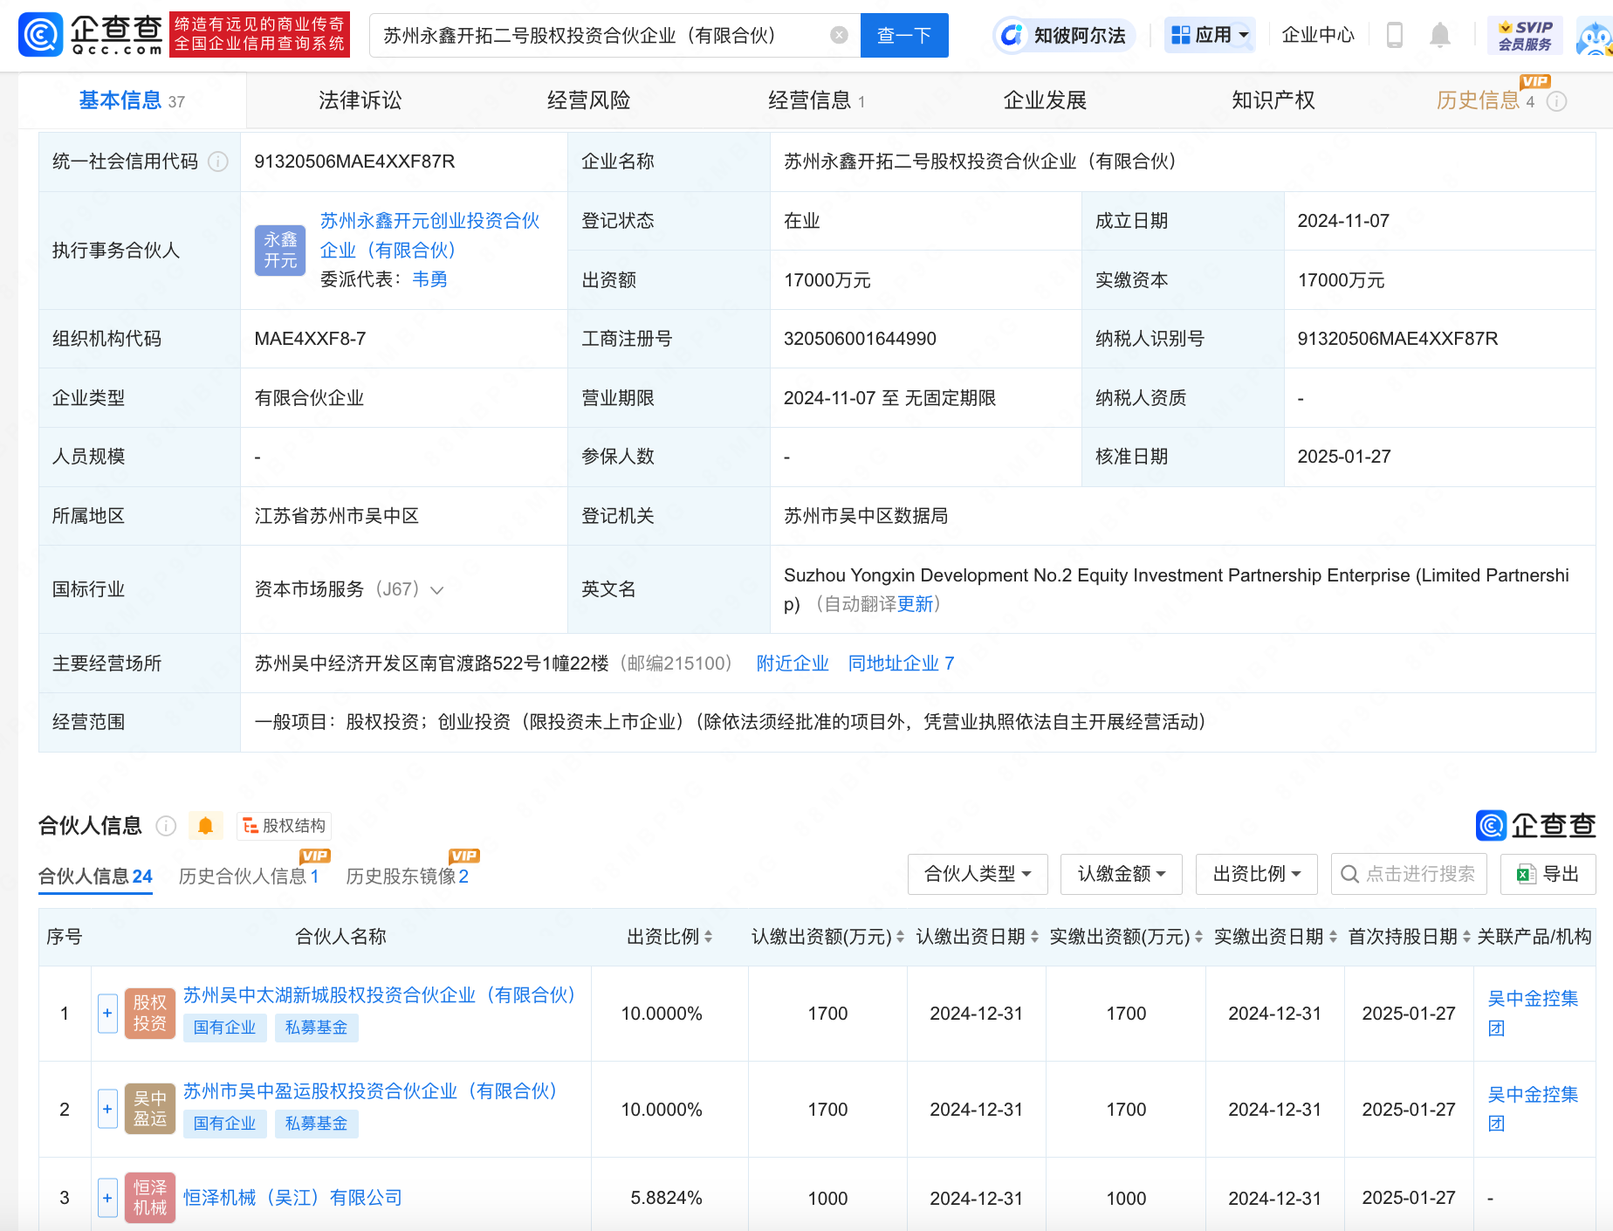Click the 恒泽机械 logo in row 3
Viewport: 1613px width, 1231px height.
150,1198
